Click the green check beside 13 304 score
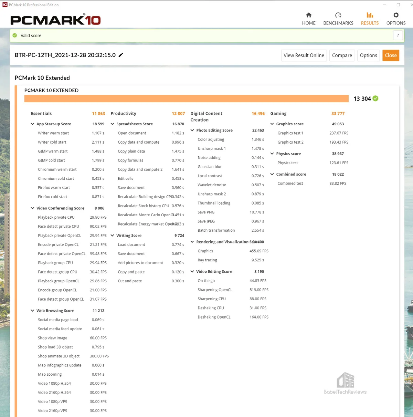The image size is (413, 417). pyautogui.click(x=375, y=98)
